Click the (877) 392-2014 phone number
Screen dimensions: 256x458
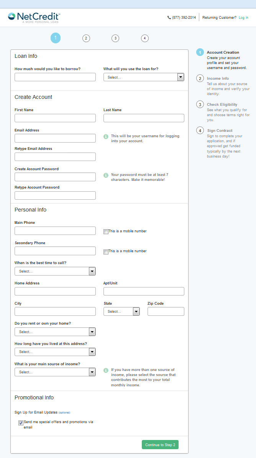pos(184,18)
